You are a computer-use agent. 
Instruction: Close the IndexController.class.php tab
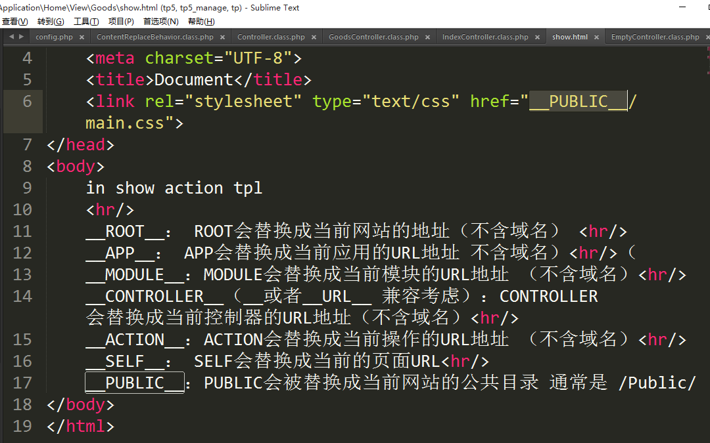coord(538,37)
